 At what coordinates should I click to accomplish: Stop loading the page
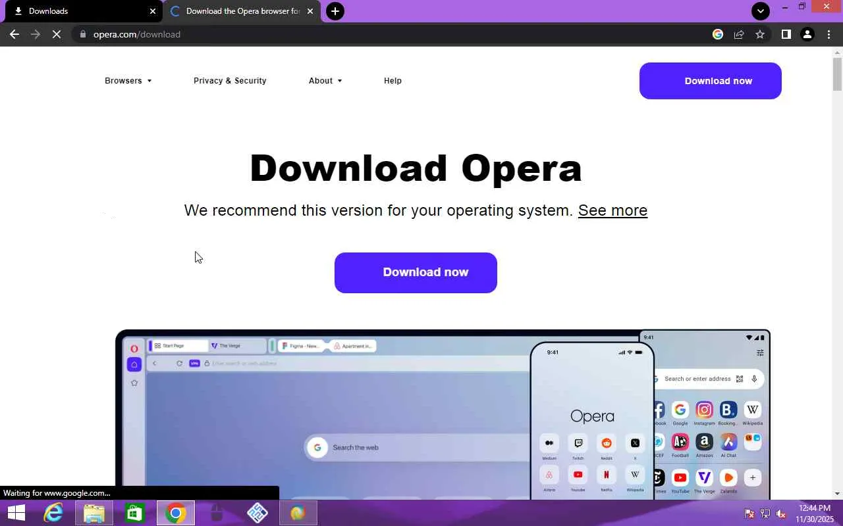57,34
